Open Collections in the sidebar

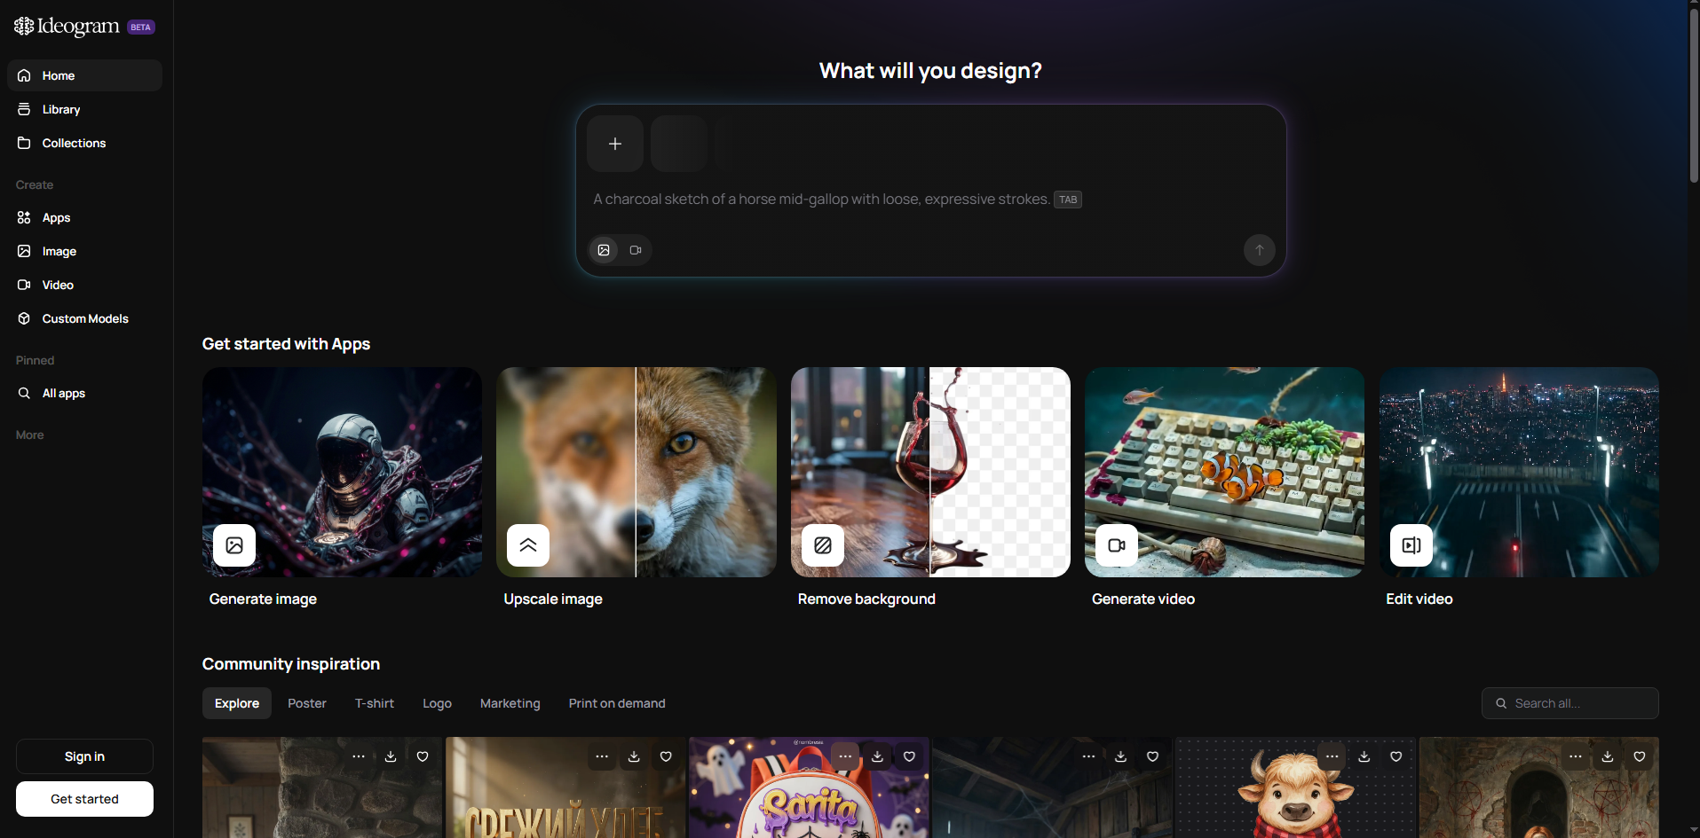coord(84,143)
